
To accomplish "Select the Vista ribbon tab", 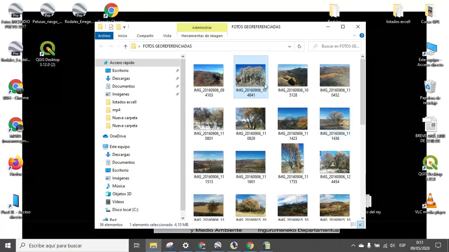I will 167,36.
